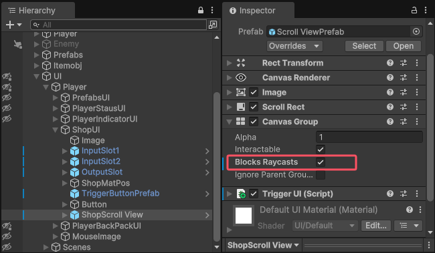Expand the Rect Transform component
The width and height of the screenshot is (435, 253).
tap(229, 63)
